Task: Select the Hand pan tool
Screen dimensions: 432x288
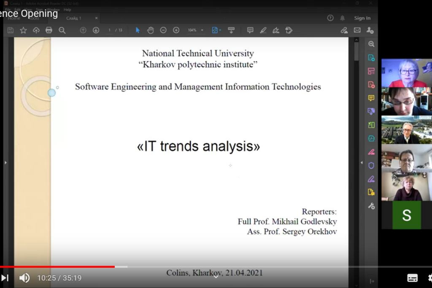Action: (150, 30)
